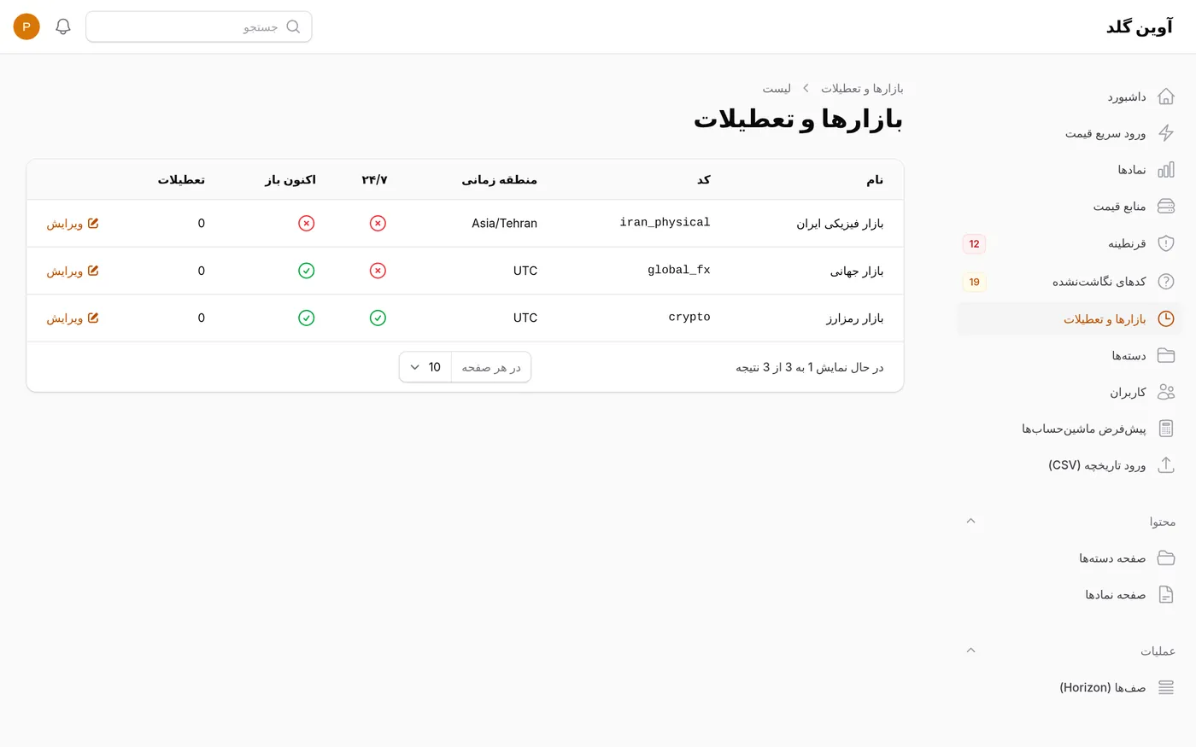Click the بازار جهانی name cell
This screenshot has width=1196, height=747.
857,271
